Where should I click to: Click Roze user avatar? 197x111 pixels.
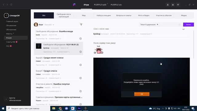coord(36,25)
